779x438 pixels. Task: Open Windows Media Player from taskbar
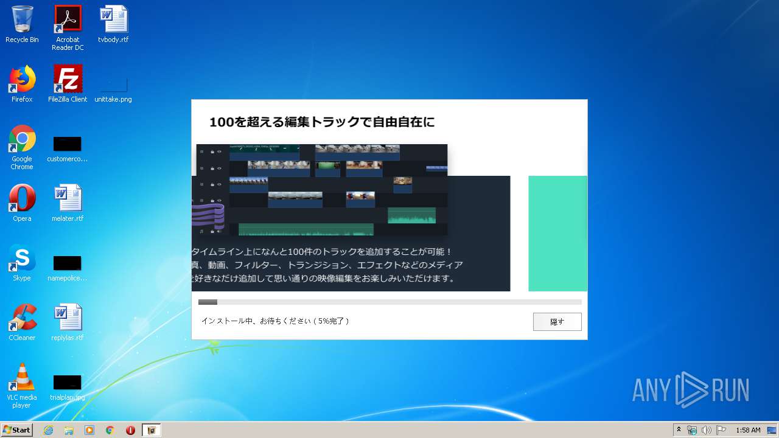point(89,430)
